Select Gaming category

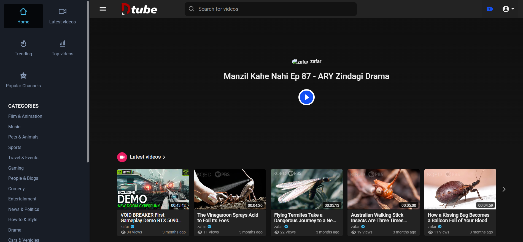[x=16, y=168]
